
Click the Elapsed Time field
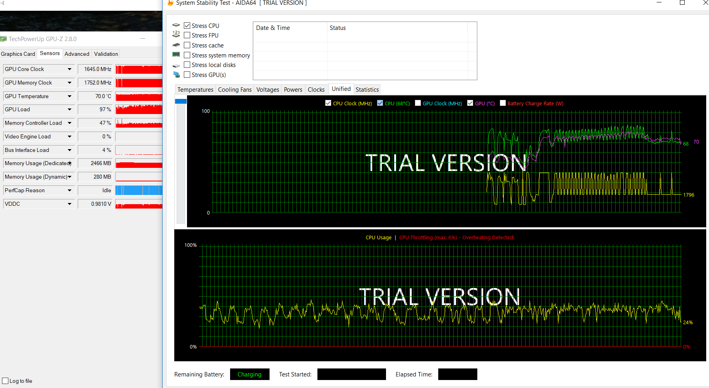(x=458, y=374)
